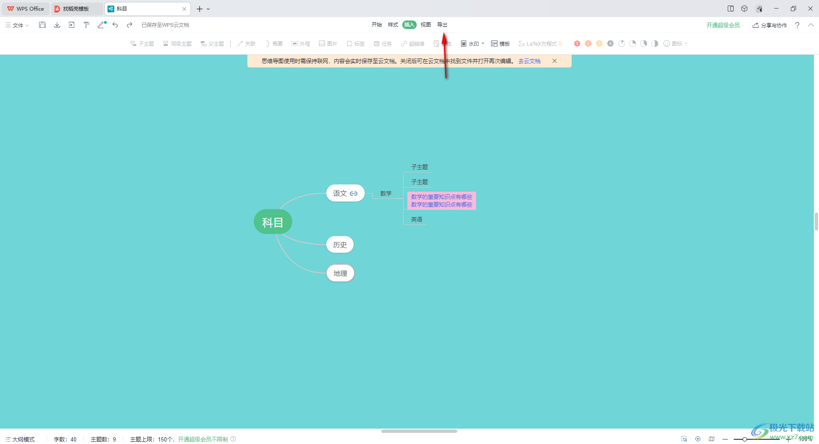This screenshot has height=444, width=819.
Task: Zoom out with the minus button
Action: 725,439
